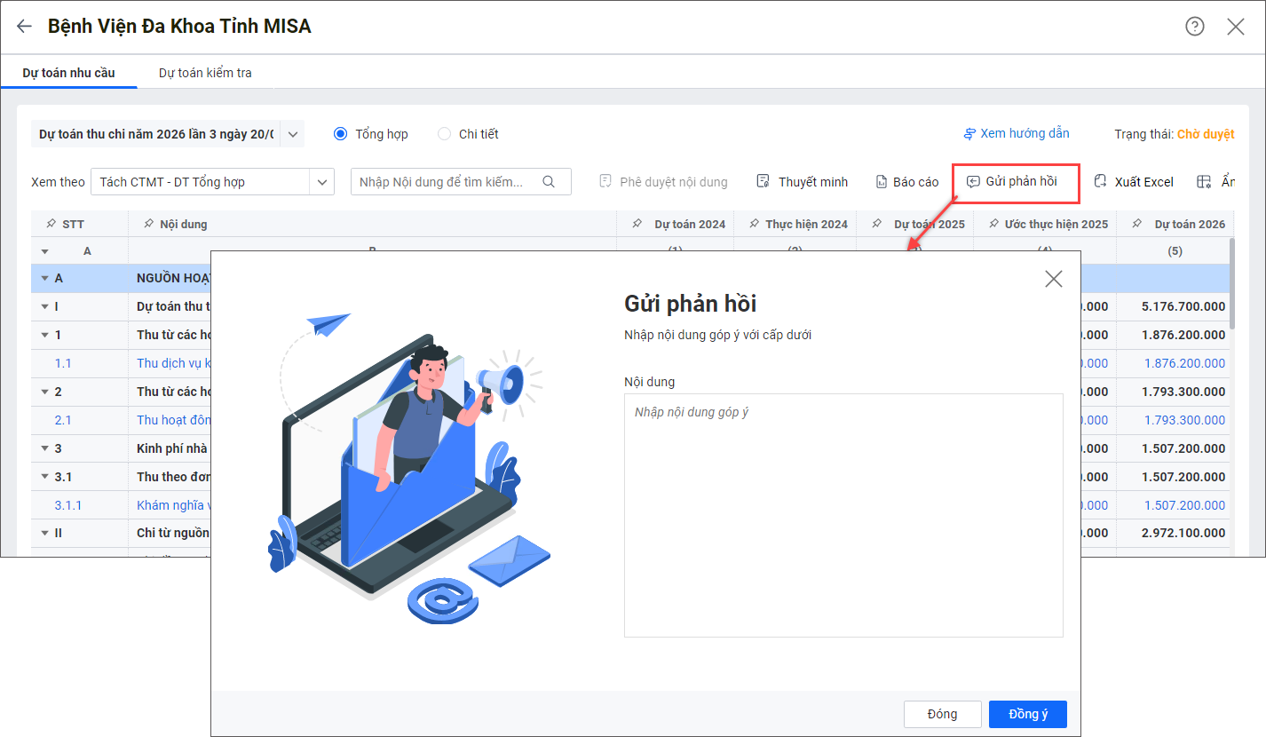Click Xuất Excel export button

pyautogui.click(x=1134, y=182)
